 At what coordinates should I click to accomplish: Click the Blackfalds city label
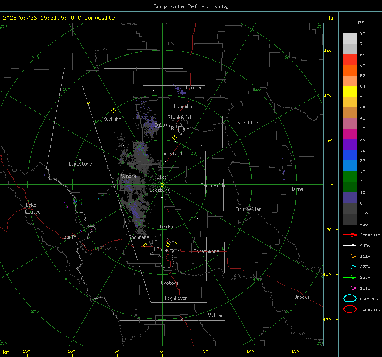(x=180, y=118)
